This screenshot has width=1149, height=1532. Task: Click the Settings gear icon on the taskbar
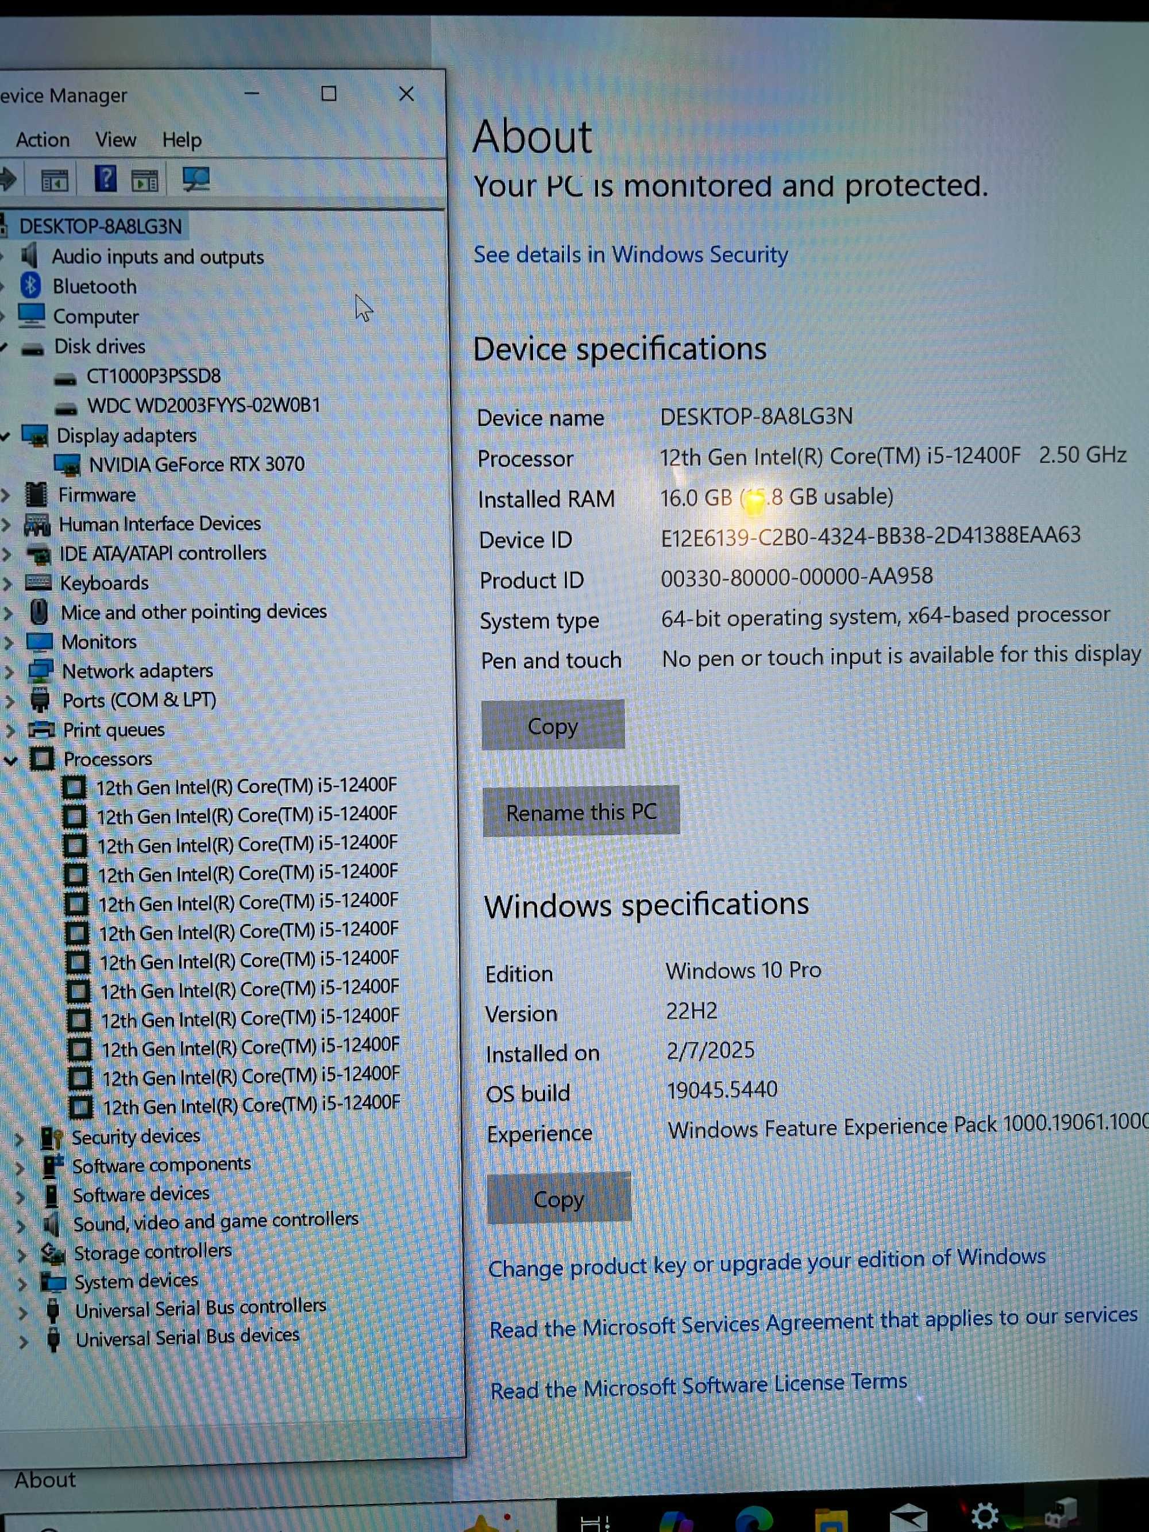pos(984,1516)
